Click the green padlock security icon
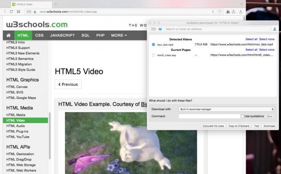This screenshot has height=174, width=281. coord(35,12)
